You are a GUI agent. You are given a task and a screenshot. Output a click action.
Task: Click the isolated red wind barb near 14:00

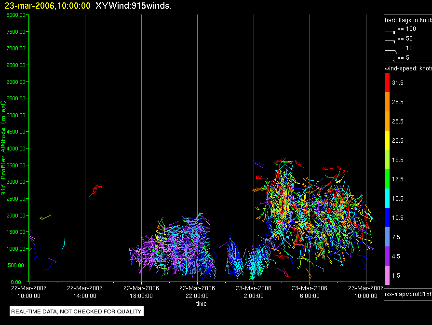(95, 192)
